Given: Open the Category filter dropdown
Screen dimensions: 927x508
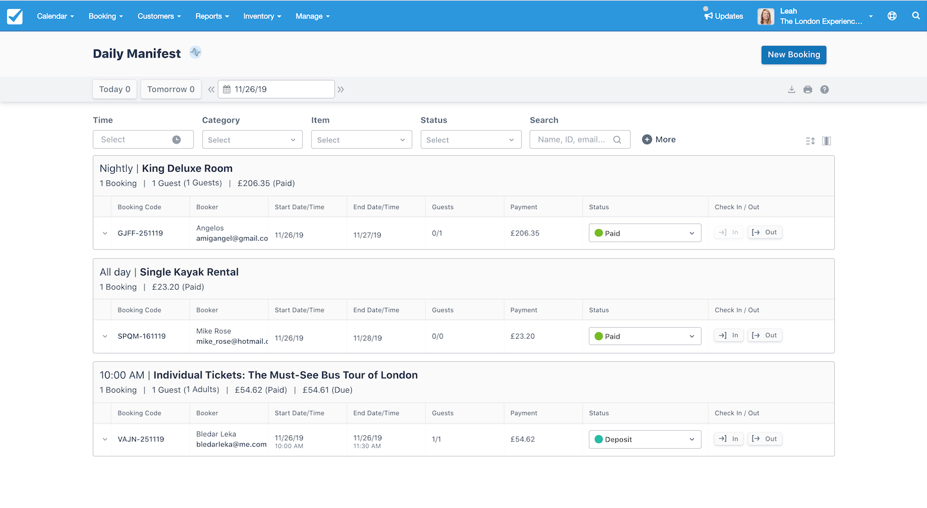Looking at the screenshot, I should tap(252, 140).
